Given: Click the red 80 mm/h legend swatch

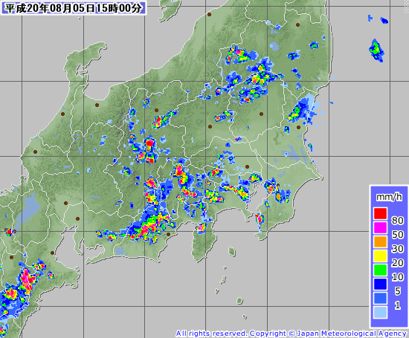Looking at the screenshot, I should point(380,213).
